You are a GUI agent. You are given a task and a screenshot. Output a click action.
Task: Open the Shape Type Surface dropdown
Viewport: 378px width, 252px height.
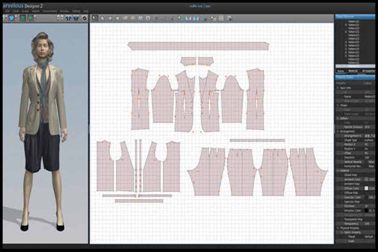(x=369, y=140)
